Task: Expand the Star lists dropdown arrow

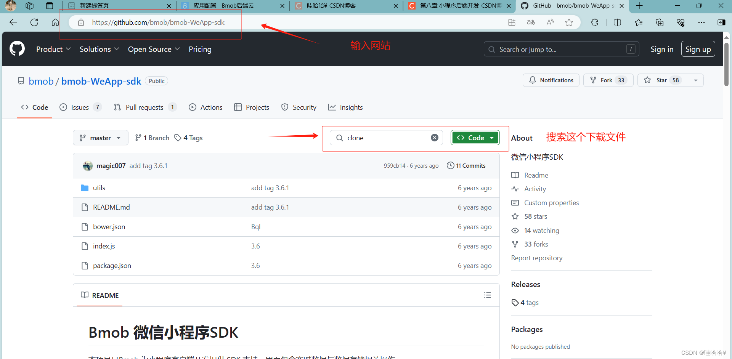Action: [696, 80]
